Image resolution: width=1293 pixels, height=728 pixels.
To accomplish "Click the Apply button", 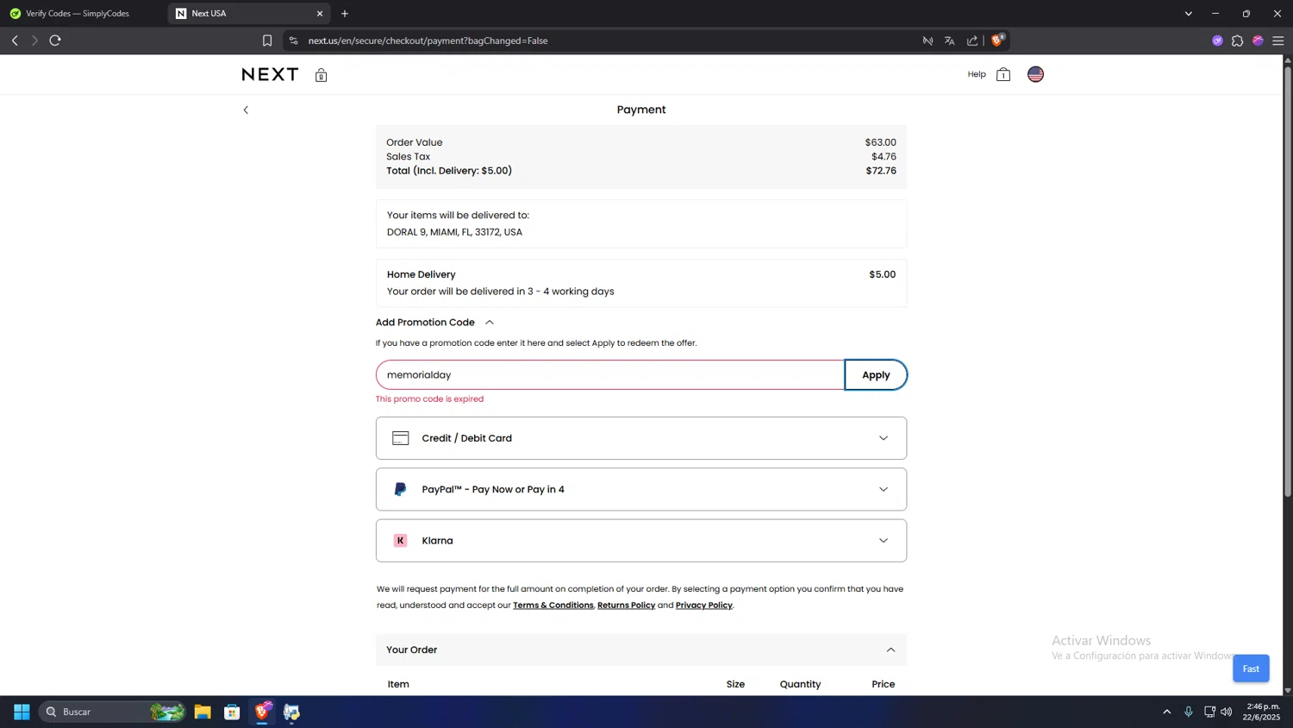I will click(x=876, y=375).
